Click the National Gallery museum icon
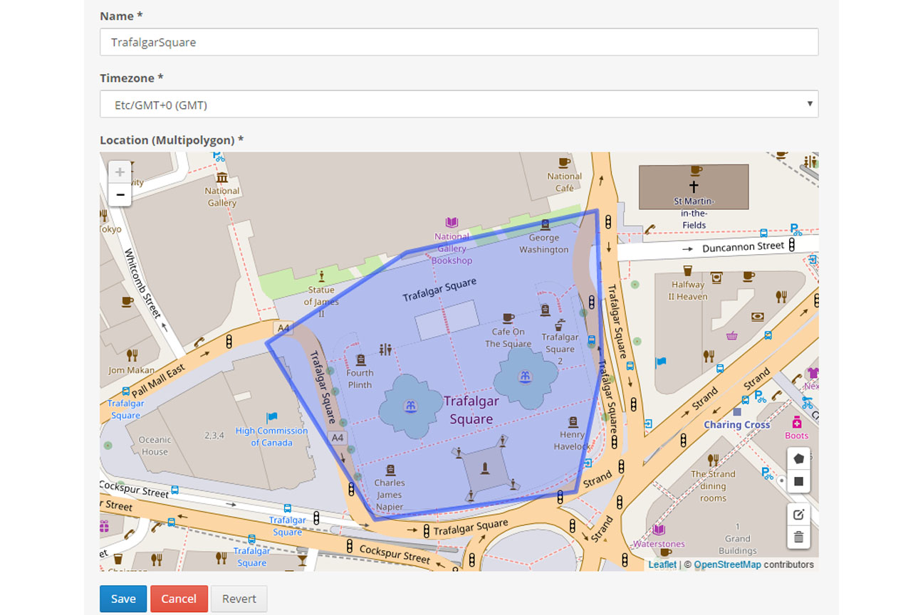Screen dimensions: 923x615 point(221,177)
